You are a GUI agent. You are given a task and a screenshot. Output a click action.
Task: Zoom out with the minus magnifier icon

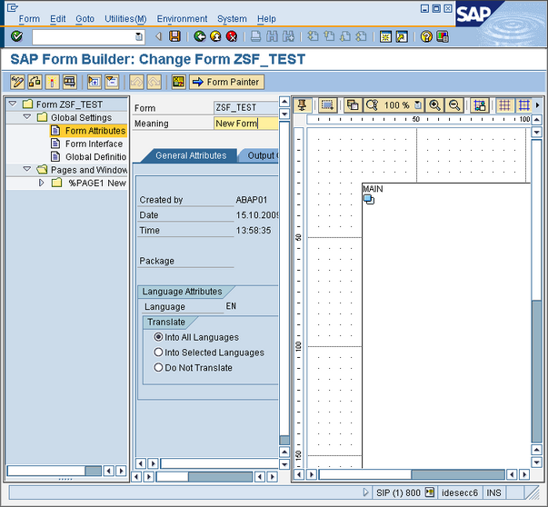(454, 105)
